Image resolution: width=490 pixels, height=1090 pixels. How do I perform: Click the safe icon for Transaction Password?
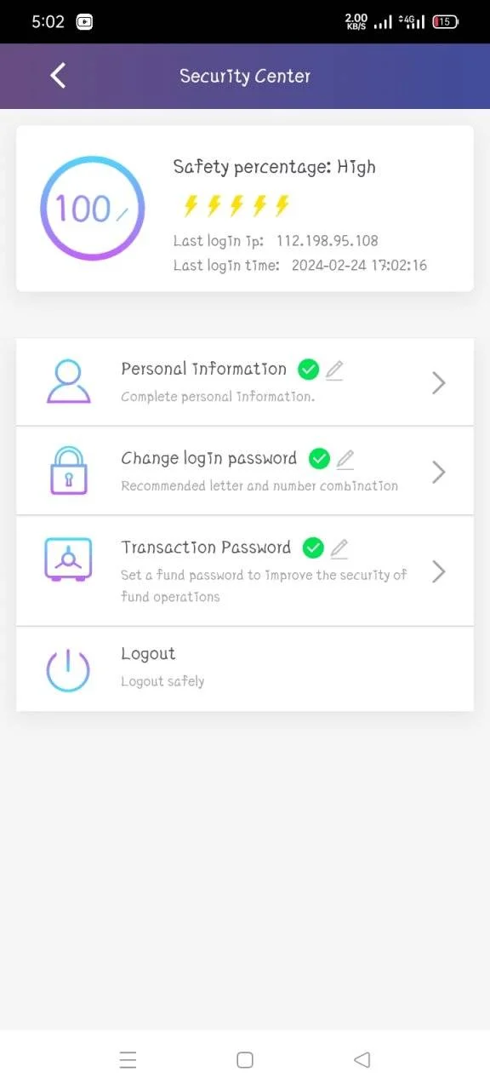click(68, 559)
